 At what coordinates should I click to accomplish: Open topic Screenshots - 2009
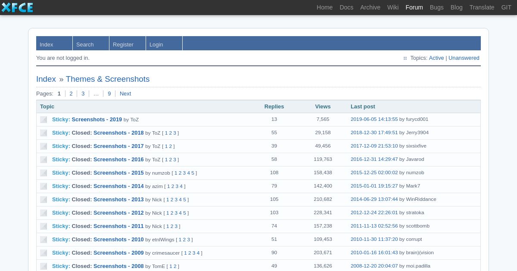(118, 253)
